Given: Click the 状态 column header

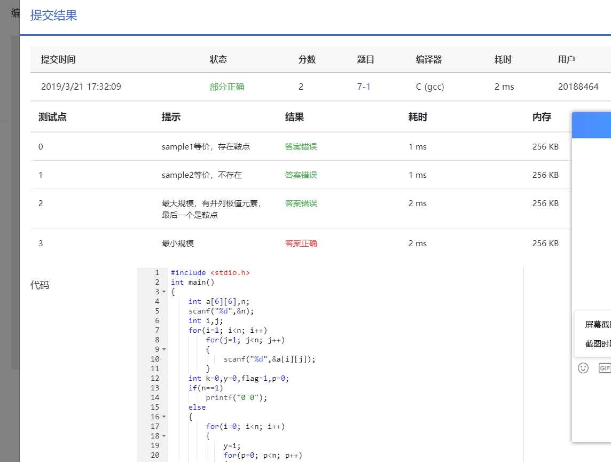Looking at the screenshot, I should (218, 59).
